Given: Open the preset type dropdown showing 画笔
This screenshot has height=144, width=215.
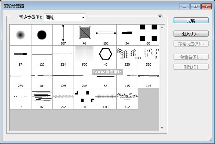Looking at the screenshot, I should (65, 17).
